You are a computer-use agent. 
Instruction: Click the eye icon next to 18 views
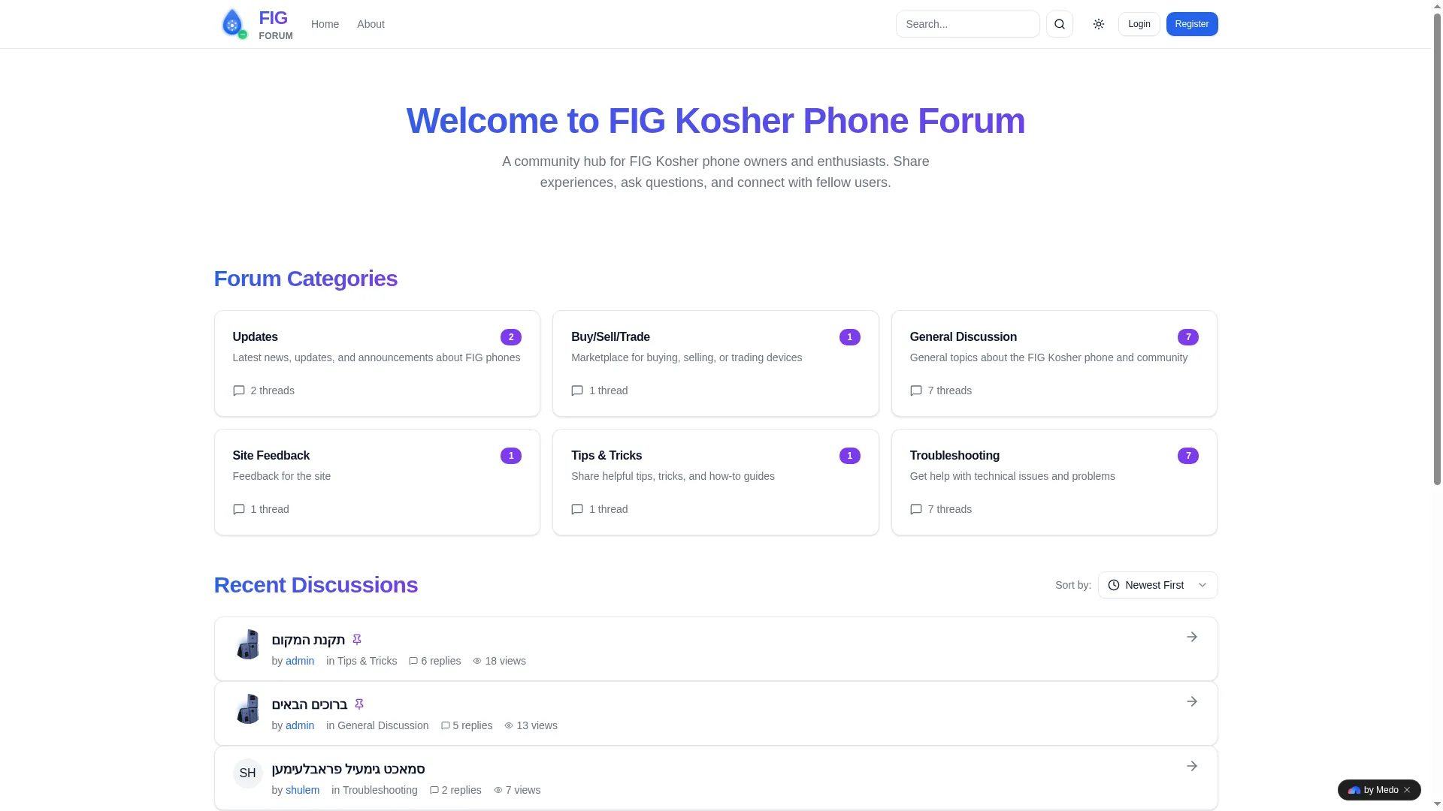tap(477, 661)
